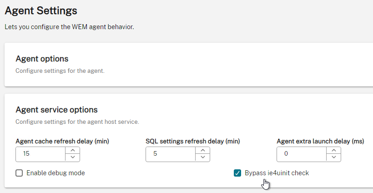
Task: Uncheck the Bypass ie4uinit check box
Action: tap(237, 173)
